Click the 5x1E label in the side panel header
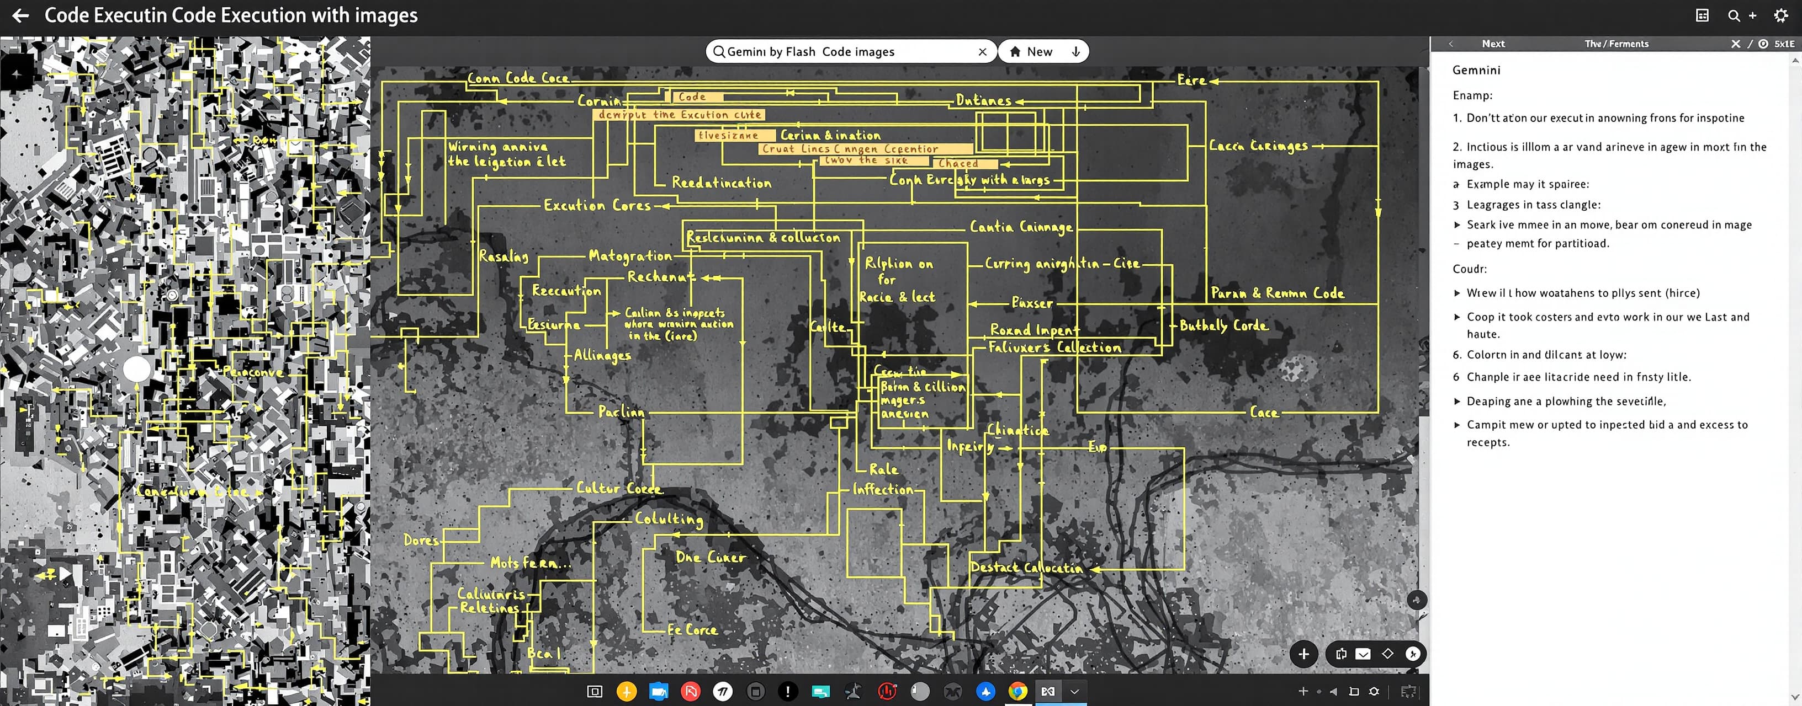Image resolution: width=1802 pixels, height=706 pixels. pos(1784,44)
